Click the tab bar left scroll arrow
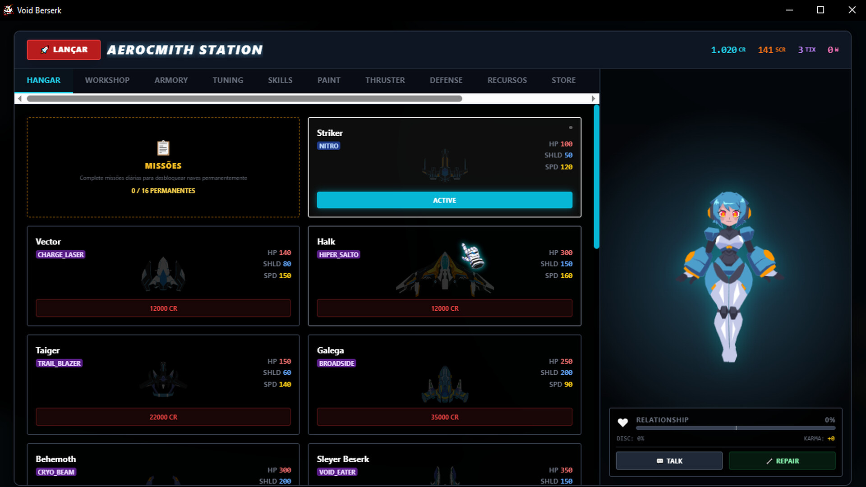The width and height of the screenshot is (866, 487). [x=19, y=98]
